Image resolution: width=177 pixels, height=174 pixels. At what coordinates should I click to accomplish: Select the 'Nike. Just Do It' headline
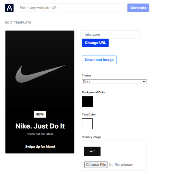click(x=40, y=126)
